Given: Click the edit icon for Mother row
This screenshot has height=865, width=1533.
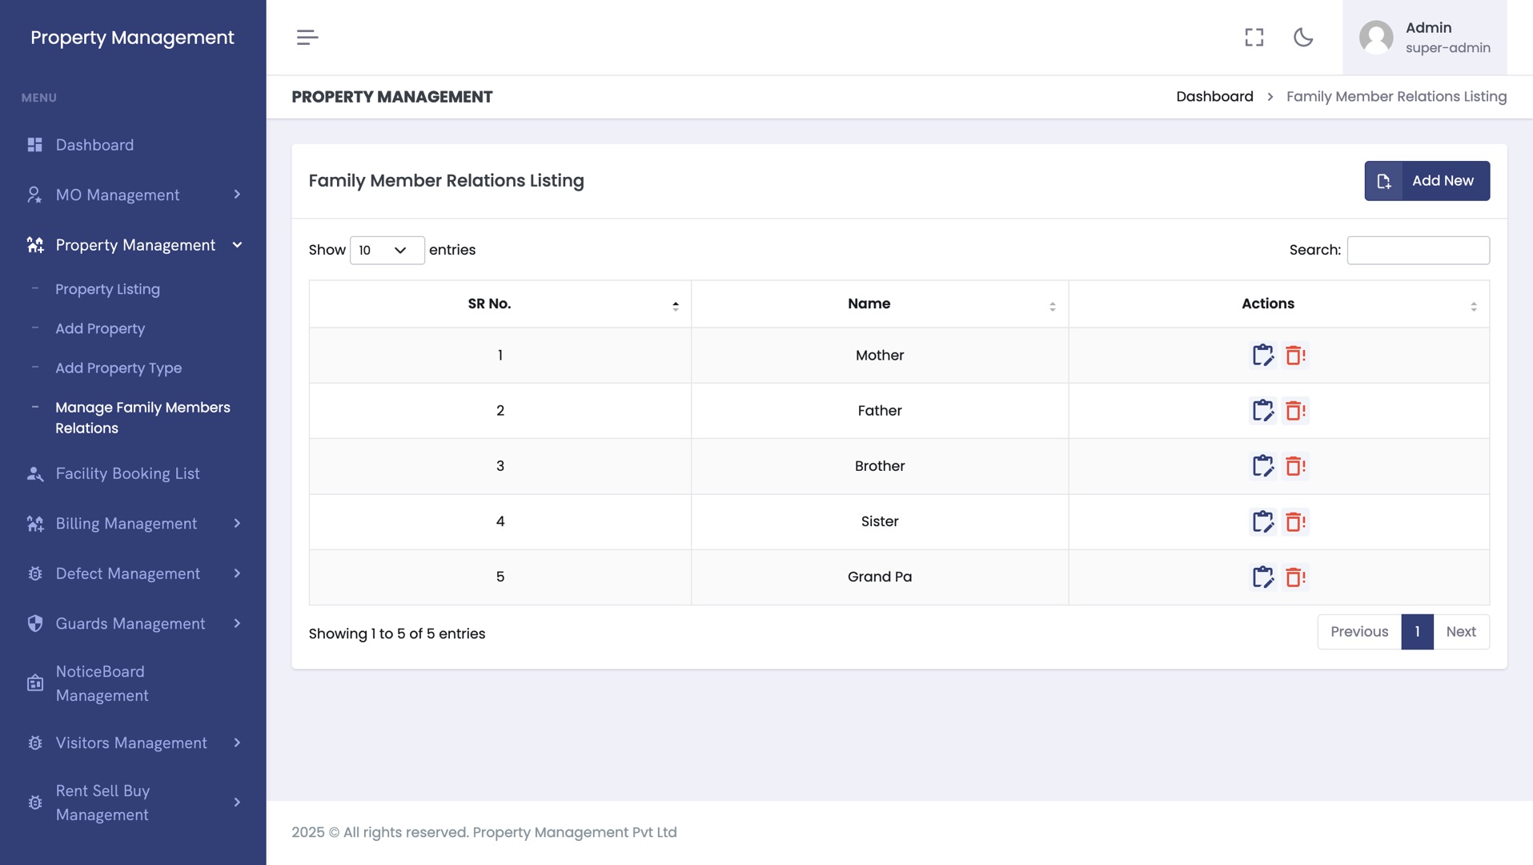Looking at the screenshot, I should pos(1262,355).
